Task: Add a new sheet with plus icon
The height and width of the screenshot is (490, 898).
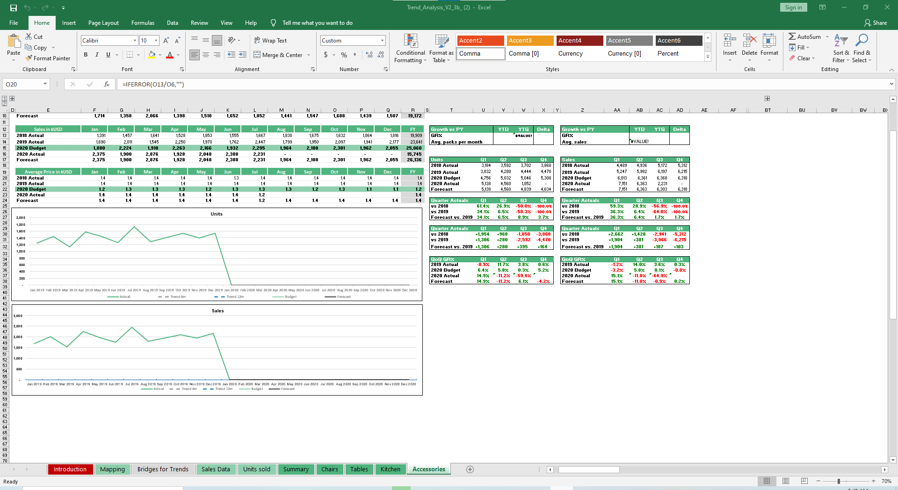Action: (x=470, y=469)
